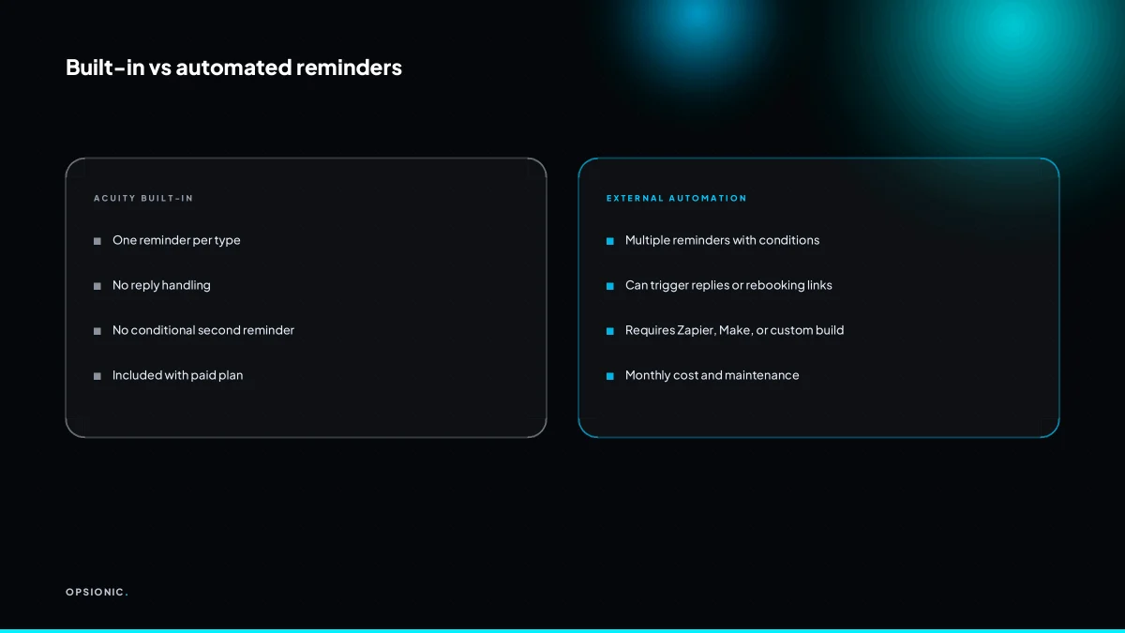Screen dimensions: 1125x633
Task: Click blue bullet beside 'Monthly cost and maintenance'
Action: pos(610,377)
